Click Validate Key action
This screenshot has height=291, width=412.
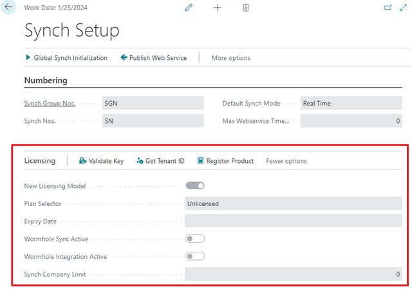click(101, 161)
